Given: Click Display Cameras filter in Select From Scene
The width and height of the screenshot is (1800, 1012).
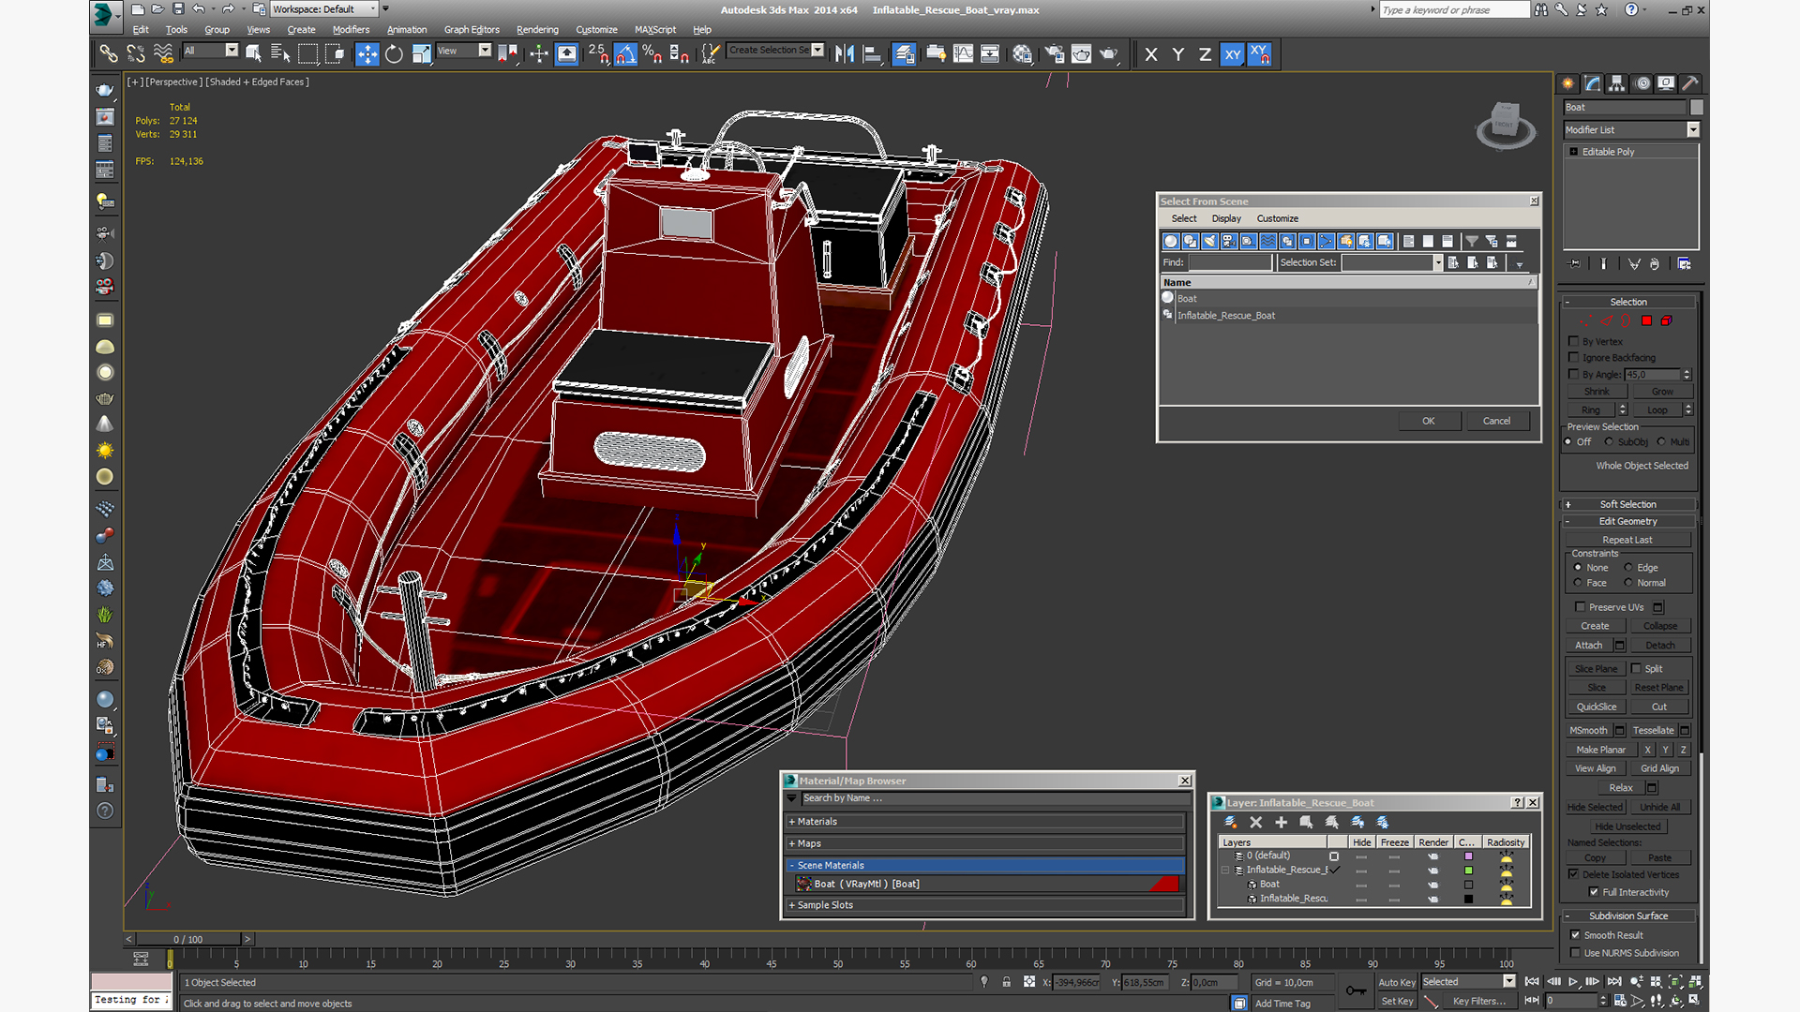Looking at the screenshot, I should pos(1229,242).
